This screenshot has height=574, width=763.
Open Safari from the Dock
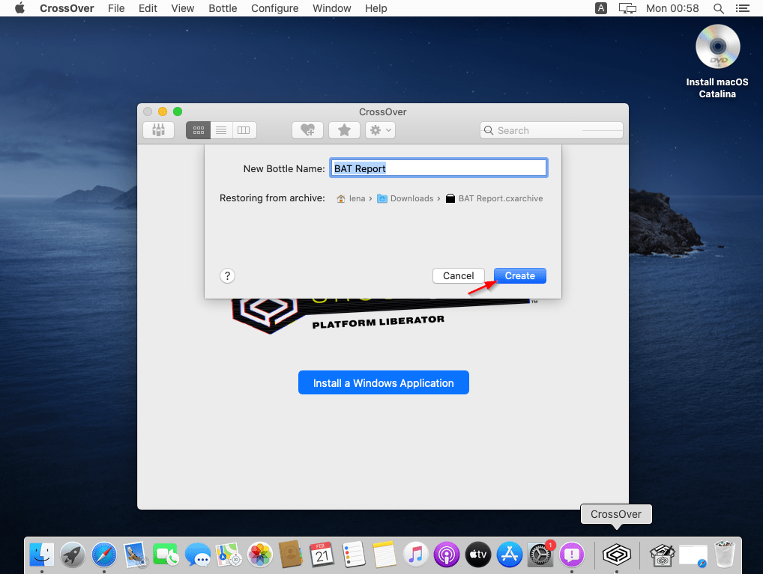point(104,555)
